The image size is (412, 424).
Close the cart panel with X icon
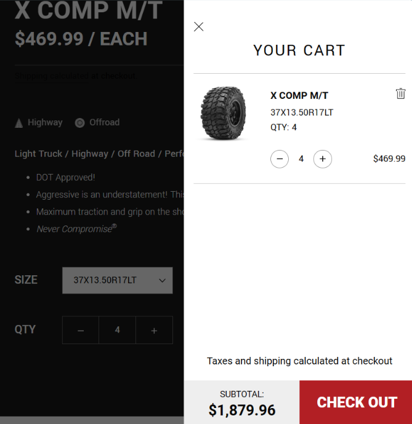198,26
